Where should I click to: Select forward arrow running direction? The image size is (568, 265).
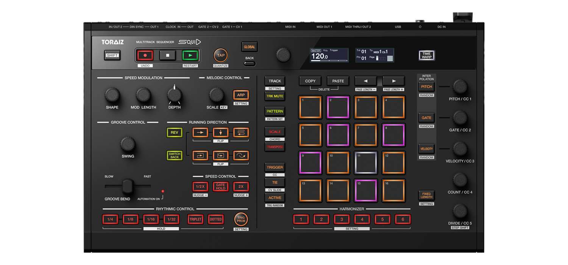200,132
